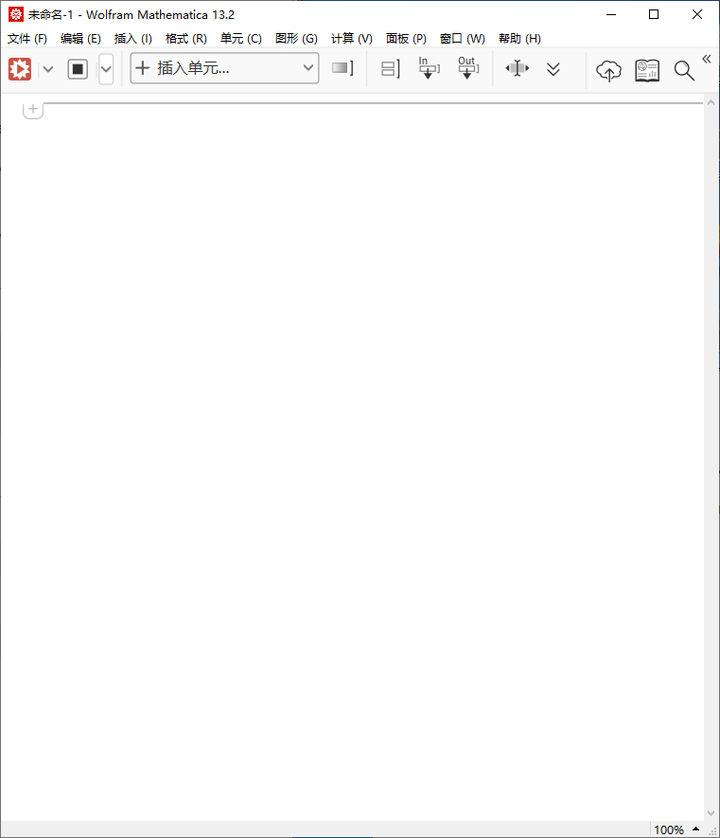Image resolution: width=720 pixels, height=838 pixels.
Task: Click the cloud upload icon
Action: [x=608, y=71]
